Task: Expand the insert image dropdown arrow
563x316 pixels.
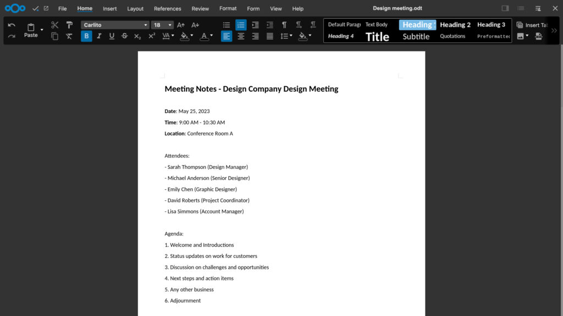Action: pos(527,36)
